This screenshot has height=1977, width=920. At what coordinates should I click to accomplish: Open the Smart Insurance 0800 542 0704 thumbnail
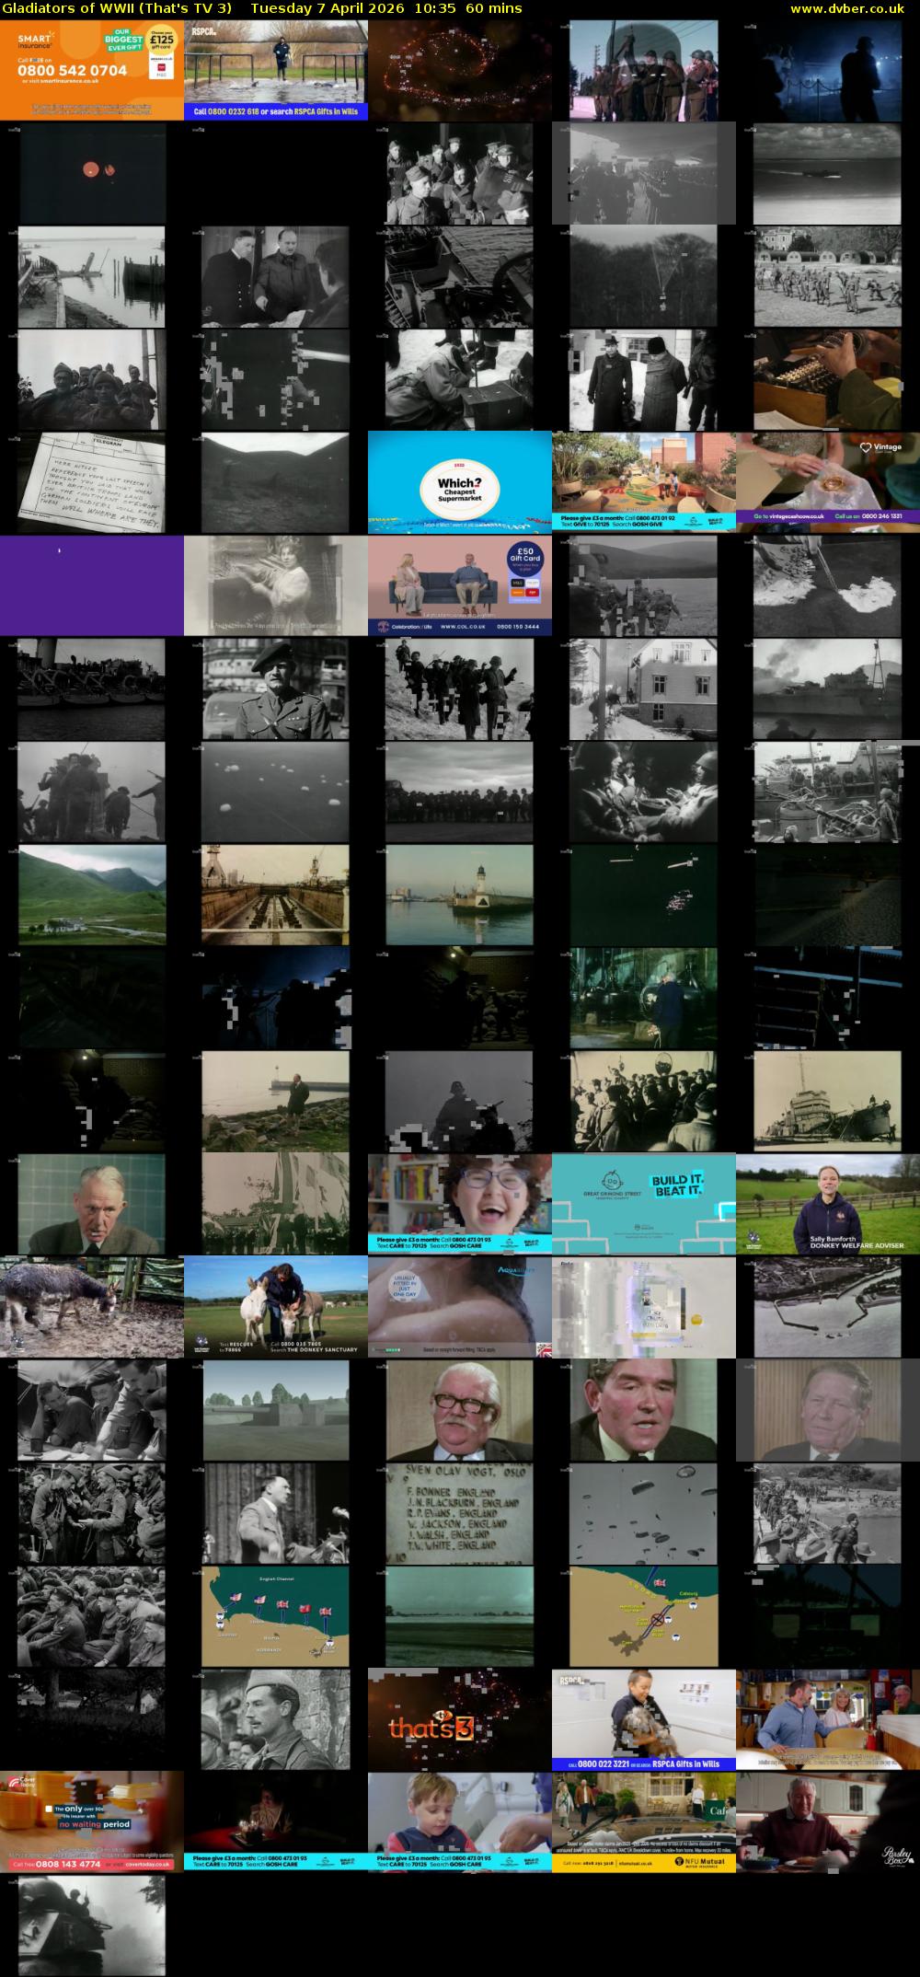point(92,69)
